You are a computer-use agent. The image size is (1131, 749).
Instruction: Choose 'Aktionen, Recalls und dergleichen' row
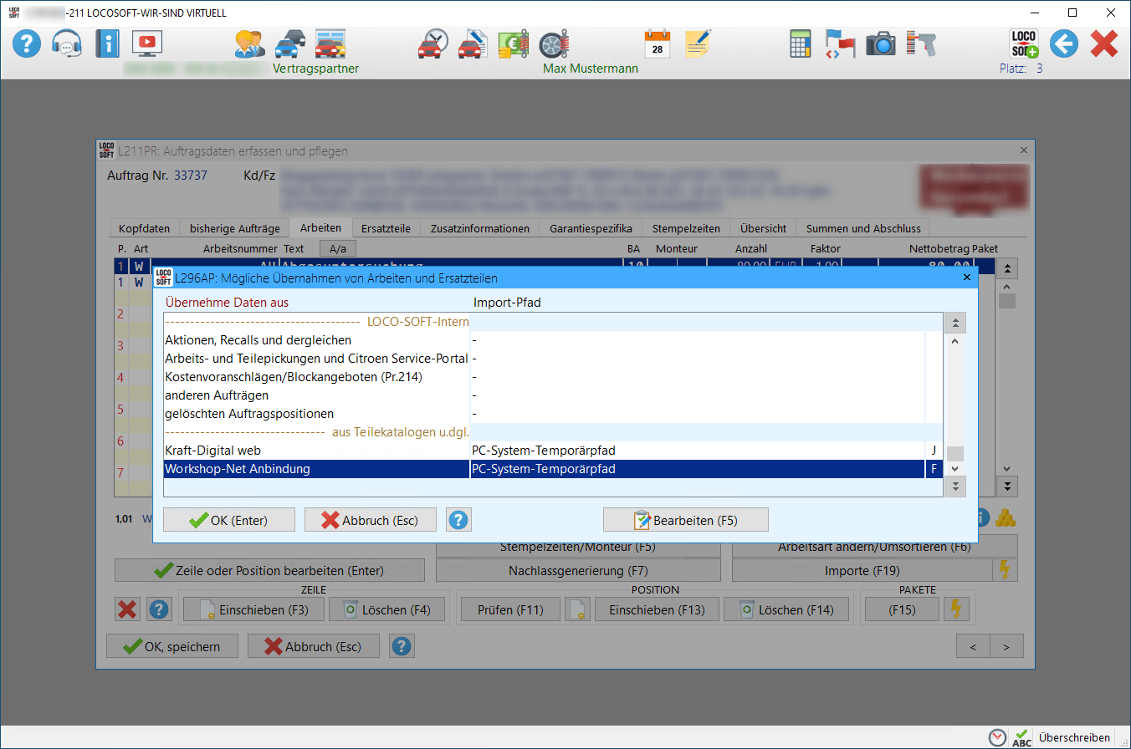pyautogui.click(x=316, y=340)
